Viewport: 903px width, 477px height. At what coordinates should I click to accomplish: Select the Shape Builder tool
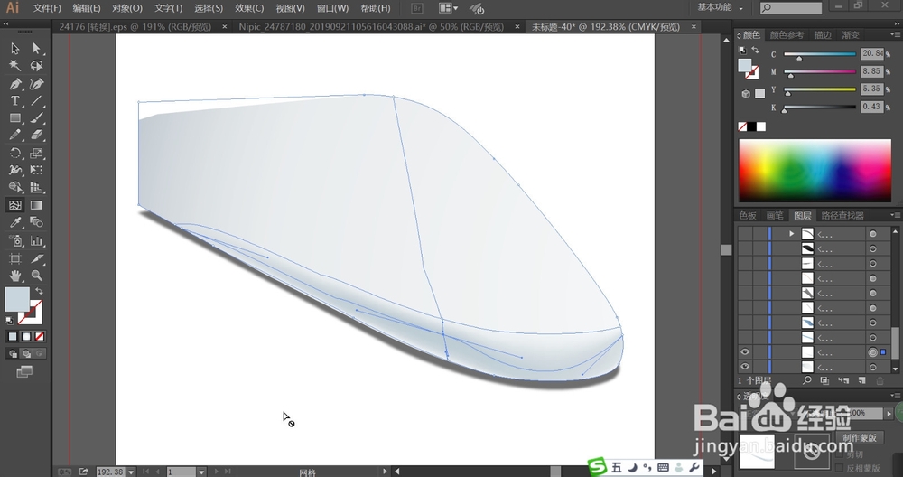tap(15, 188)
